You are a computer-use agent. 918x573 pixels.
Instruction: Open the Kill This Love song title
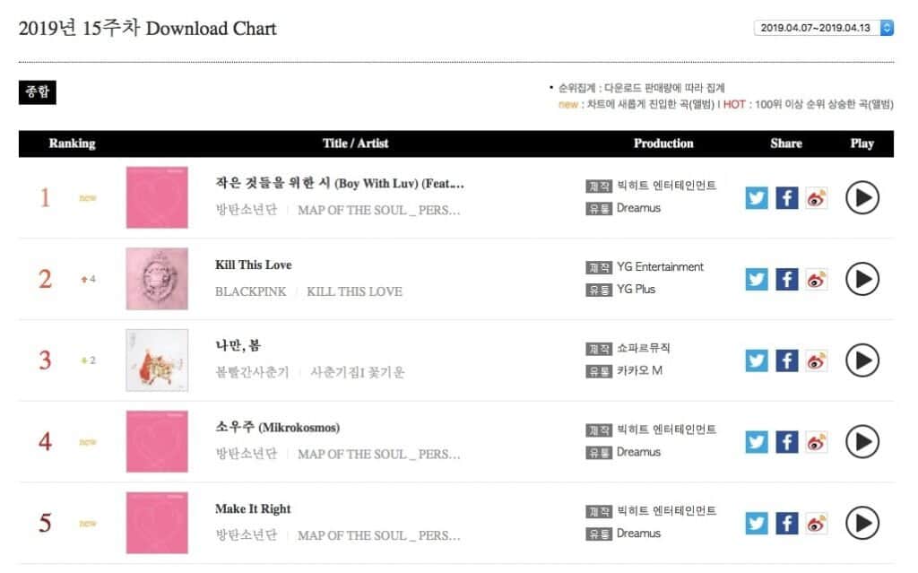coord(254,265)
